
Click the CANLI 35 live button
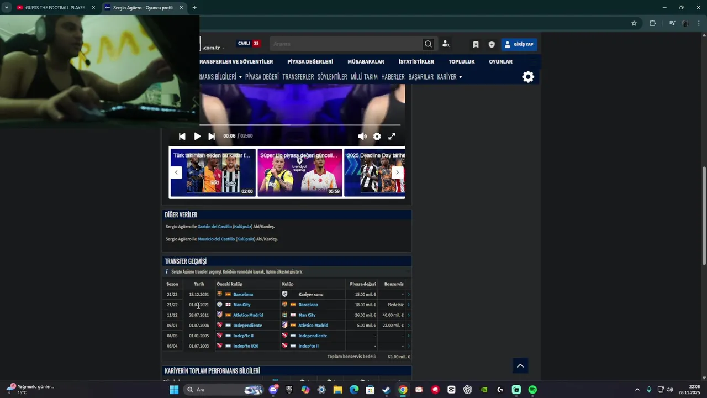click(x=249, y=44)
